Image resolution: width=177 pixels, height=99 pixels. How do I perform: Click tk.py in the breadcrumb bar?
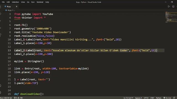[10, 10]
